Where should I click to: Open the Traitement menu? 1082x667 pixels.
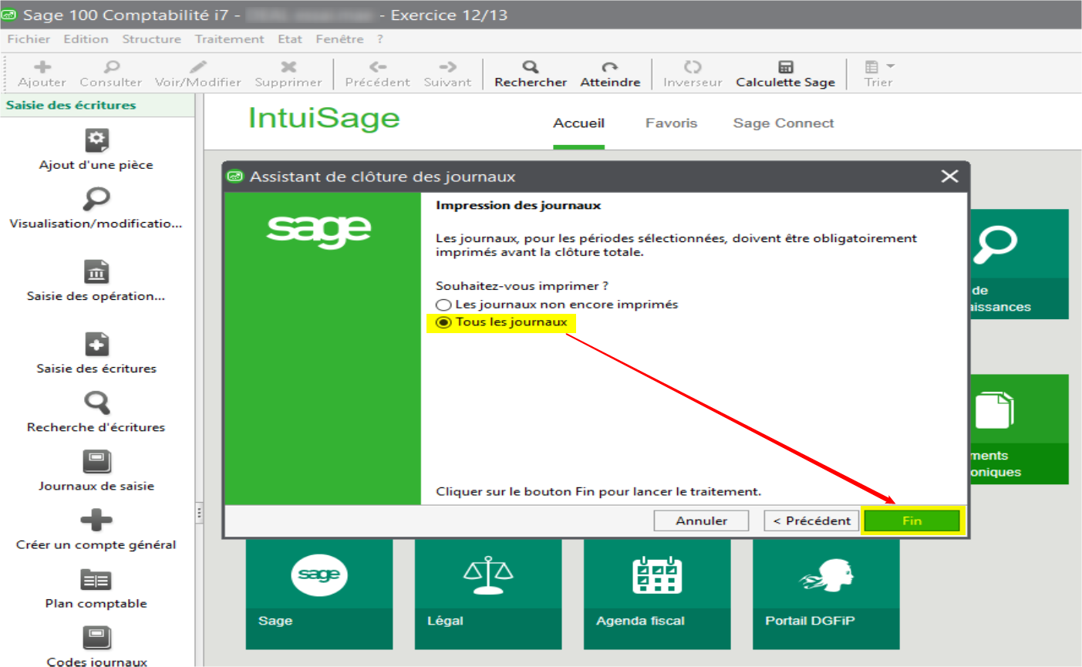coord(229,39)
